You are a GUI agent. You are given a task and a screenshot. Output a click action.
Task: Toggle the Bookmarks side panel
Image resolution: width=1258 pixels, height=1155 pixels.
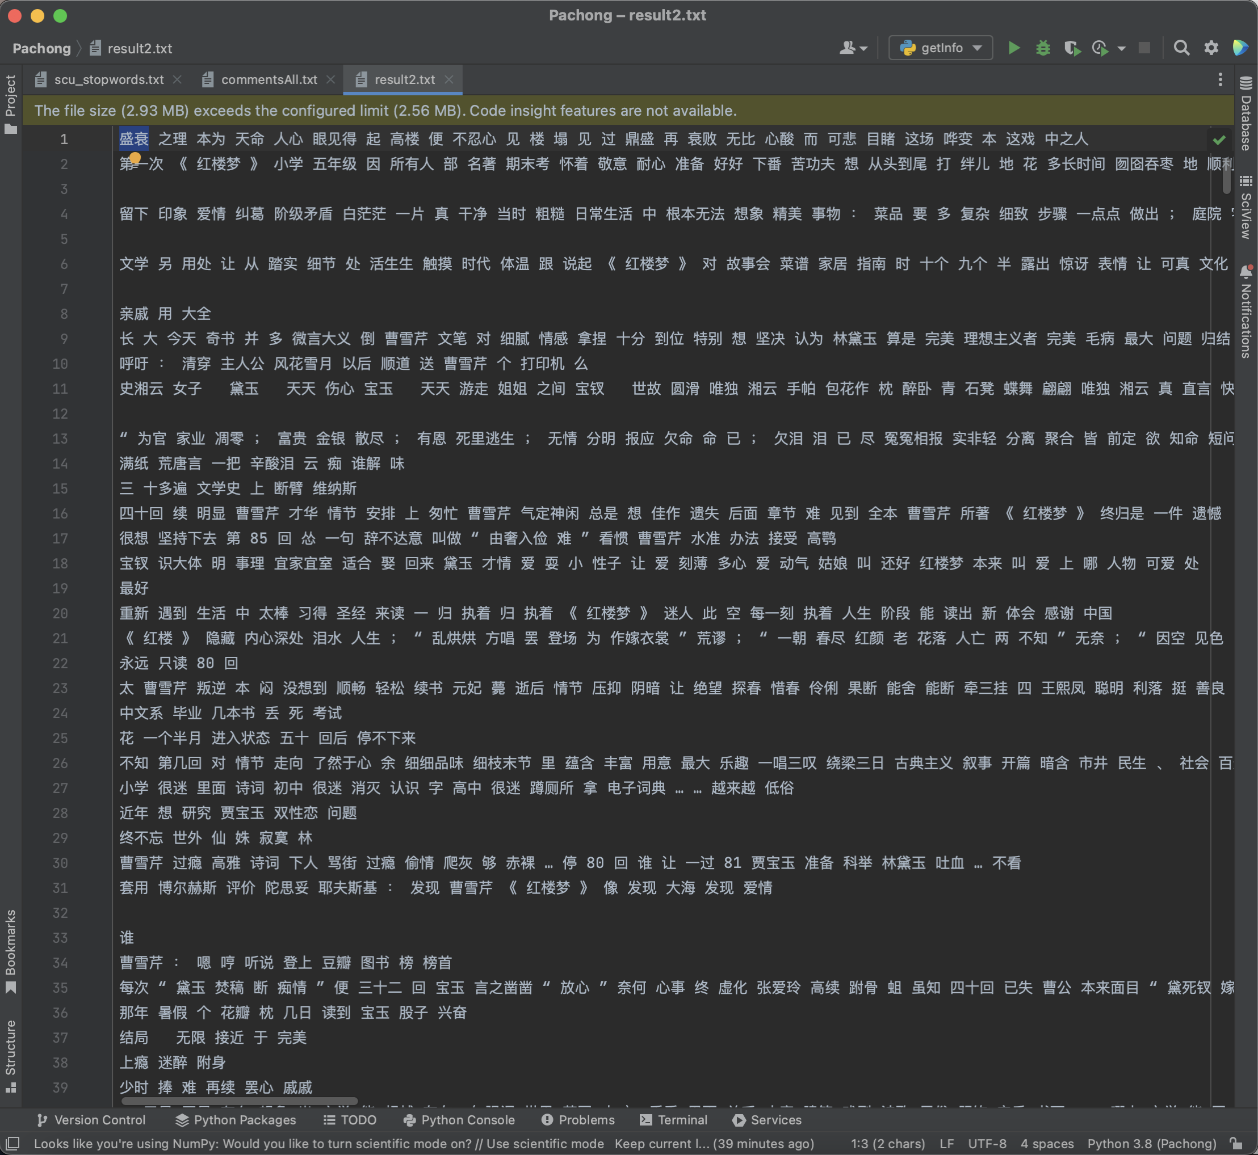(x=10, y=950)
